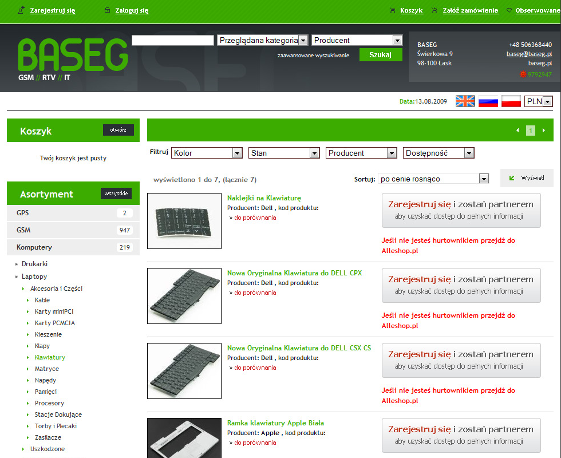This screenshot has height=458, width=561.
Task: Select the Polish flag language icon
Action: pyautogui.click(x=511, y=101)
